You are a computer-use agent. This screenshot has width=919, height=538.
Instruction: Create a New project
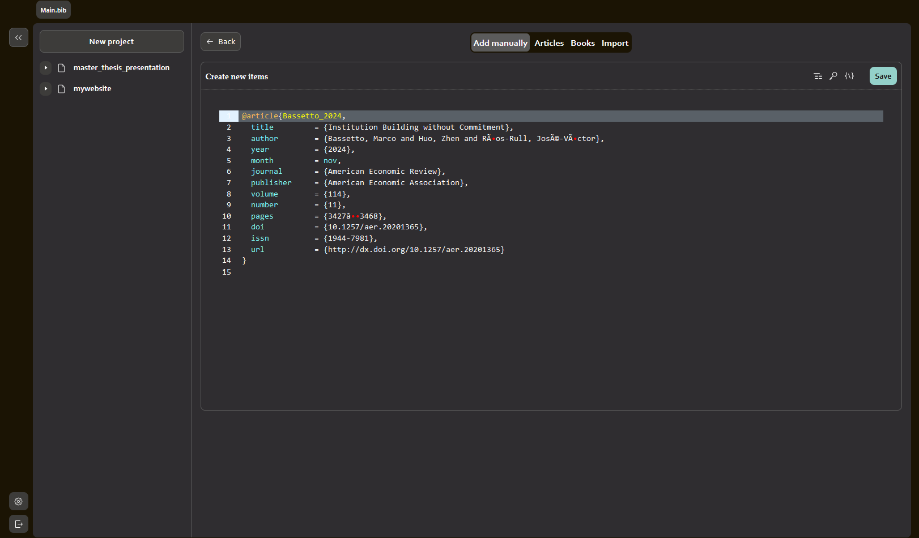coord(112,42)
